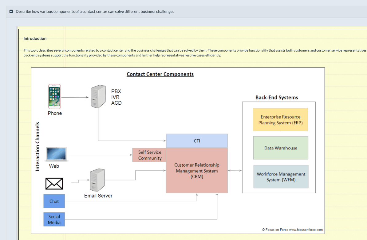Click the Back-End Systems heading

coord(277,98)
